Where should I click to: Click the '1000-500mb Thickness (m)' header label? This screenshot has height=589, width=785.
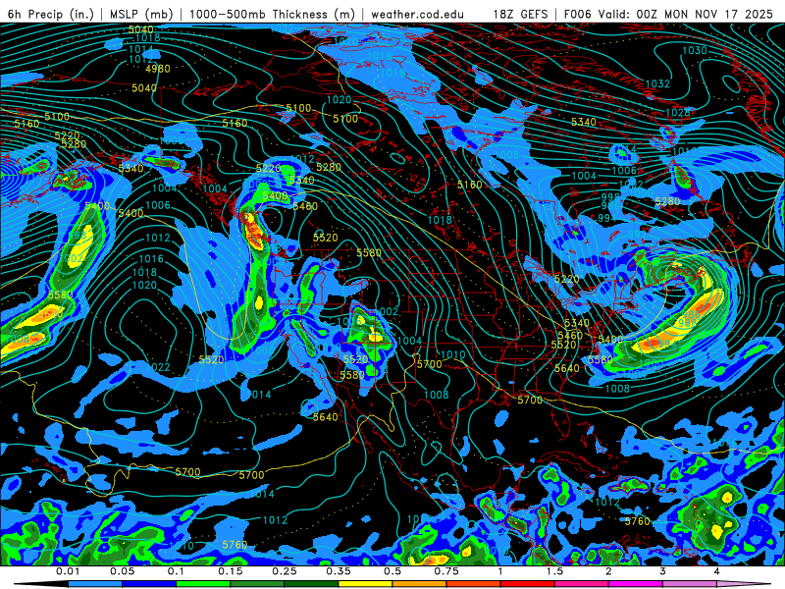point(273,14)
